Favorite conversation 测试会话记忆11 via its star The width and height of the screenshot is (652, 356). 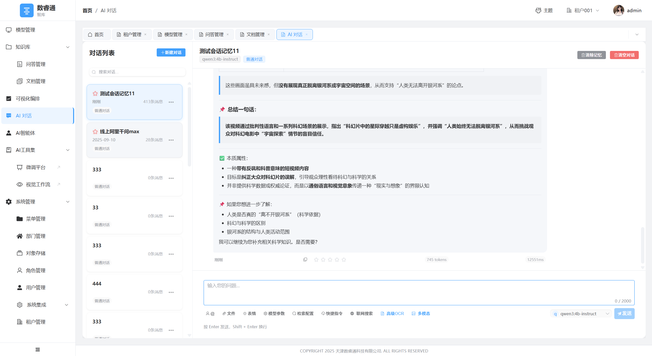tap(95, 93)
